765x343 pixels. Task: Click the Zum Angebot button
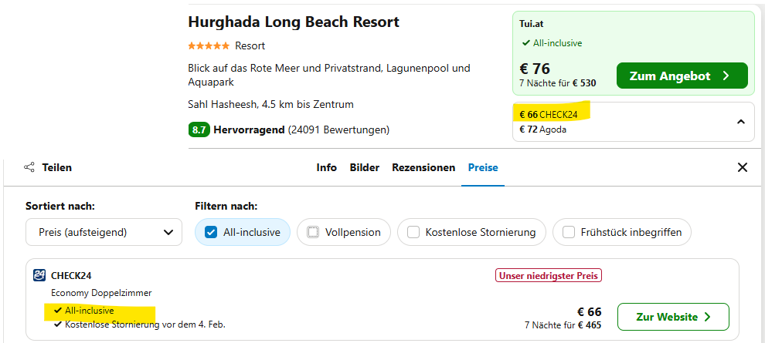pos(682,76)
